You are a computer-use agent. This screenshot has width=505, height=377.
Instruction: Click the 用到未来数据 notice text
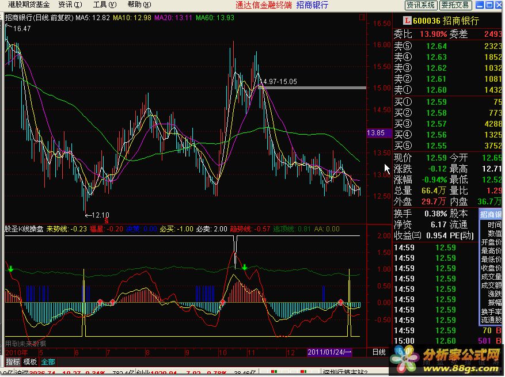[25, 344]
